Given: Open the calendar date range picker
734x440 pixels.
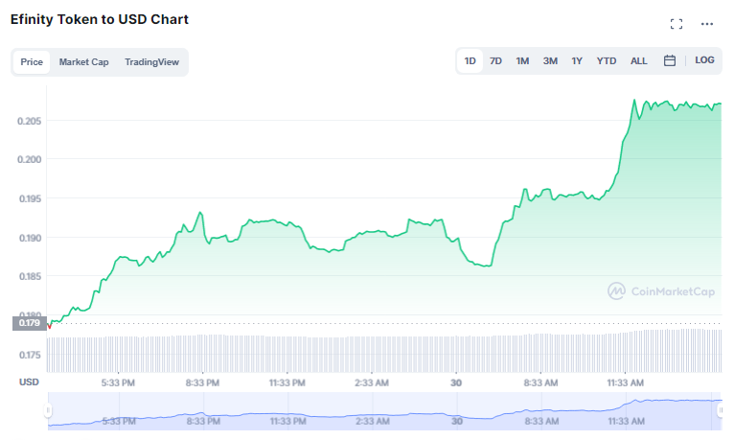Looking at the screenshot, I should click(x=670, y=60).
